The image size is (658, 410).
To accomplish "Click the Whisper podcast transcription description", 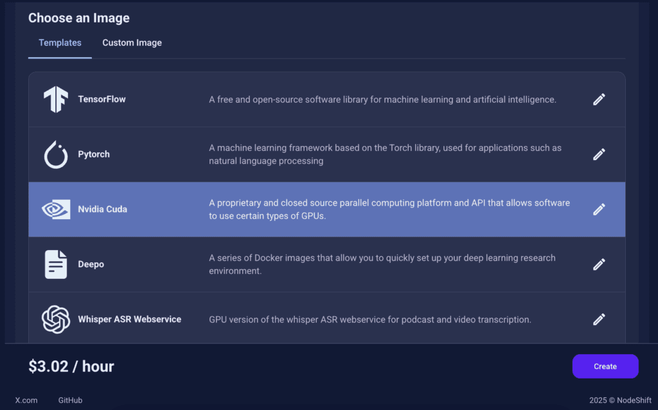I will pos(370,320).
